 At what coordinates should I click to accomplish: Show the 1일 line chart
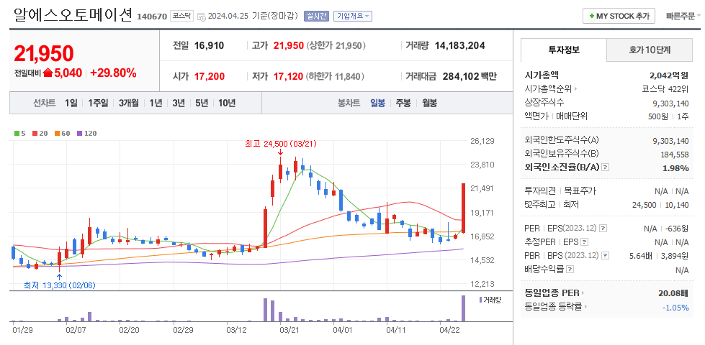pyautogui.click(x=71, y=103)
